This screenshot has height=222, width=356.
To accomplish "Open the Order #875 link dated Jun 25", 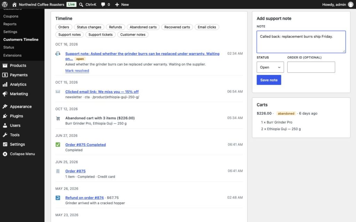I will pyautogui.click(x=75, y=171).
